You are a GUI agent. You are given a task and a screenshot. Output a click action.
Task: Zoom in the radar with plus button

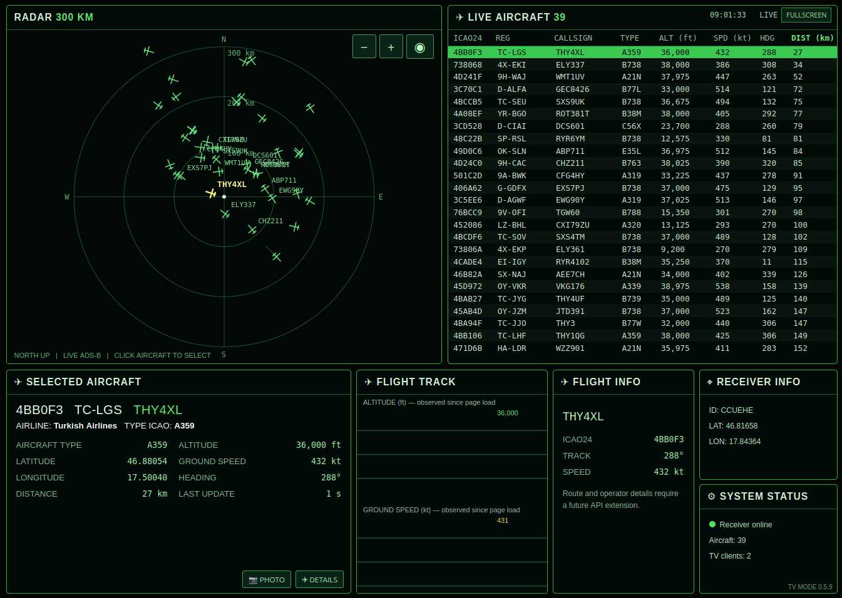391,47
